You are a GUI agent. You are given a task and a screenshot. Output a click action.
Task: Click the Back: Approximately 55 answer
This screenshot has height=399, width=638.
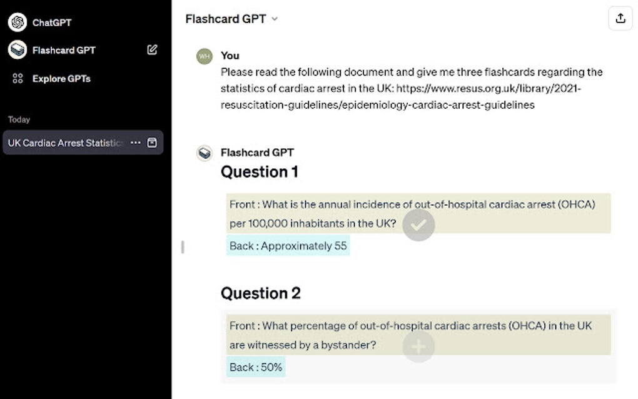click(288, 246)
